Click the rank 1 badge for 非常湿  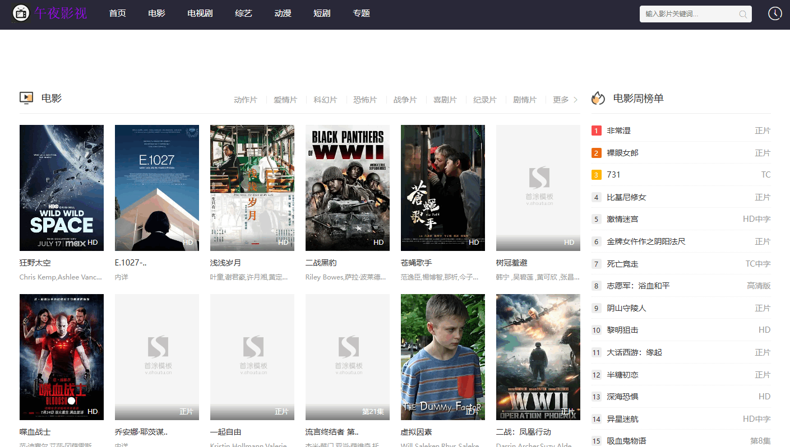[x=596, y=131]
